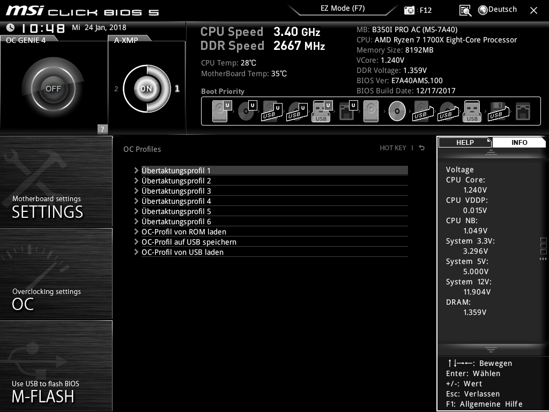The width and height of the screenshot is (549, 412).
Task: Click the CPU Temp 28°C reading
Action: tap(228, 63)
